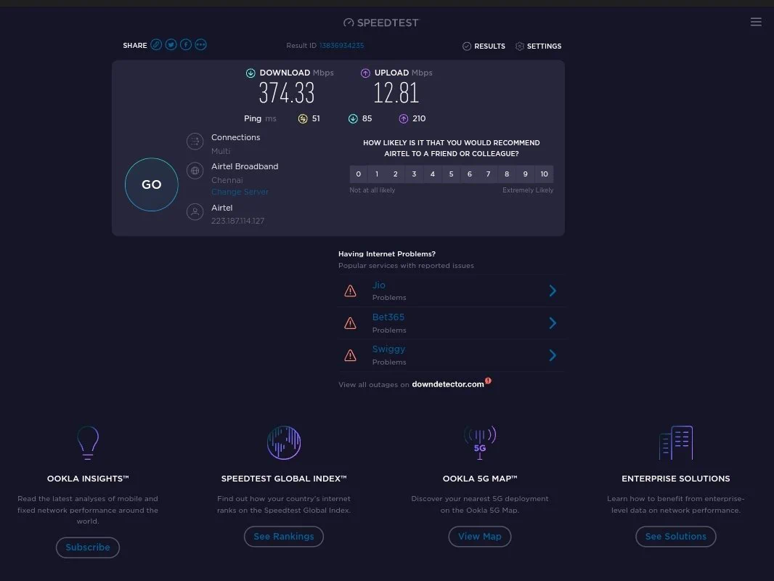
Task: Rate recommendation score 10
Action: click(x=544, y=174)
